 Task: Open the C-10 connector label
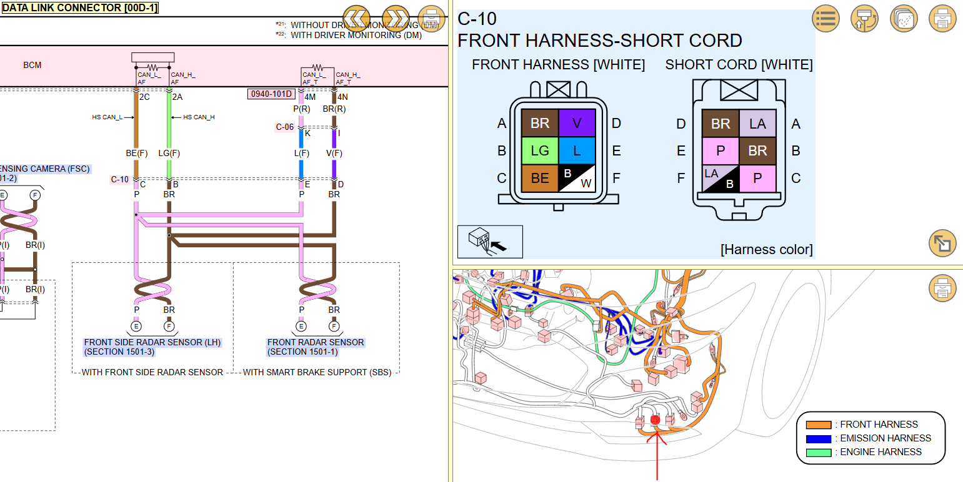120,180
